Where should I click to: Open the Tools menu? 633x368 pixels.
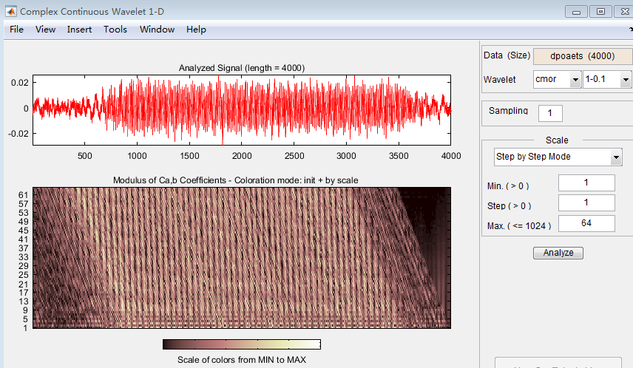(115, 30)
